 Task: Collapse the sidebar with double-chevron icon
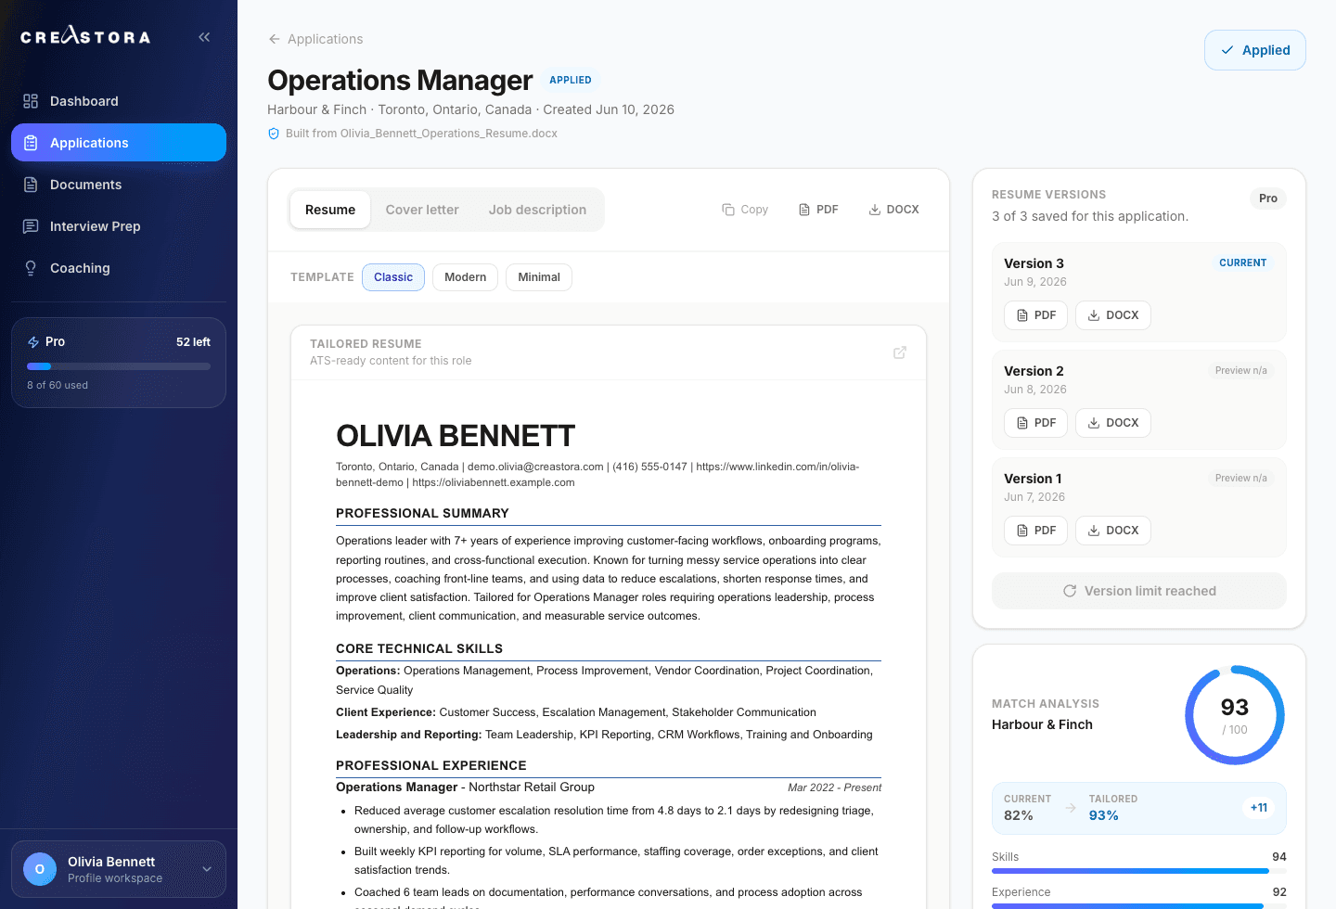(x=204, y=37)
